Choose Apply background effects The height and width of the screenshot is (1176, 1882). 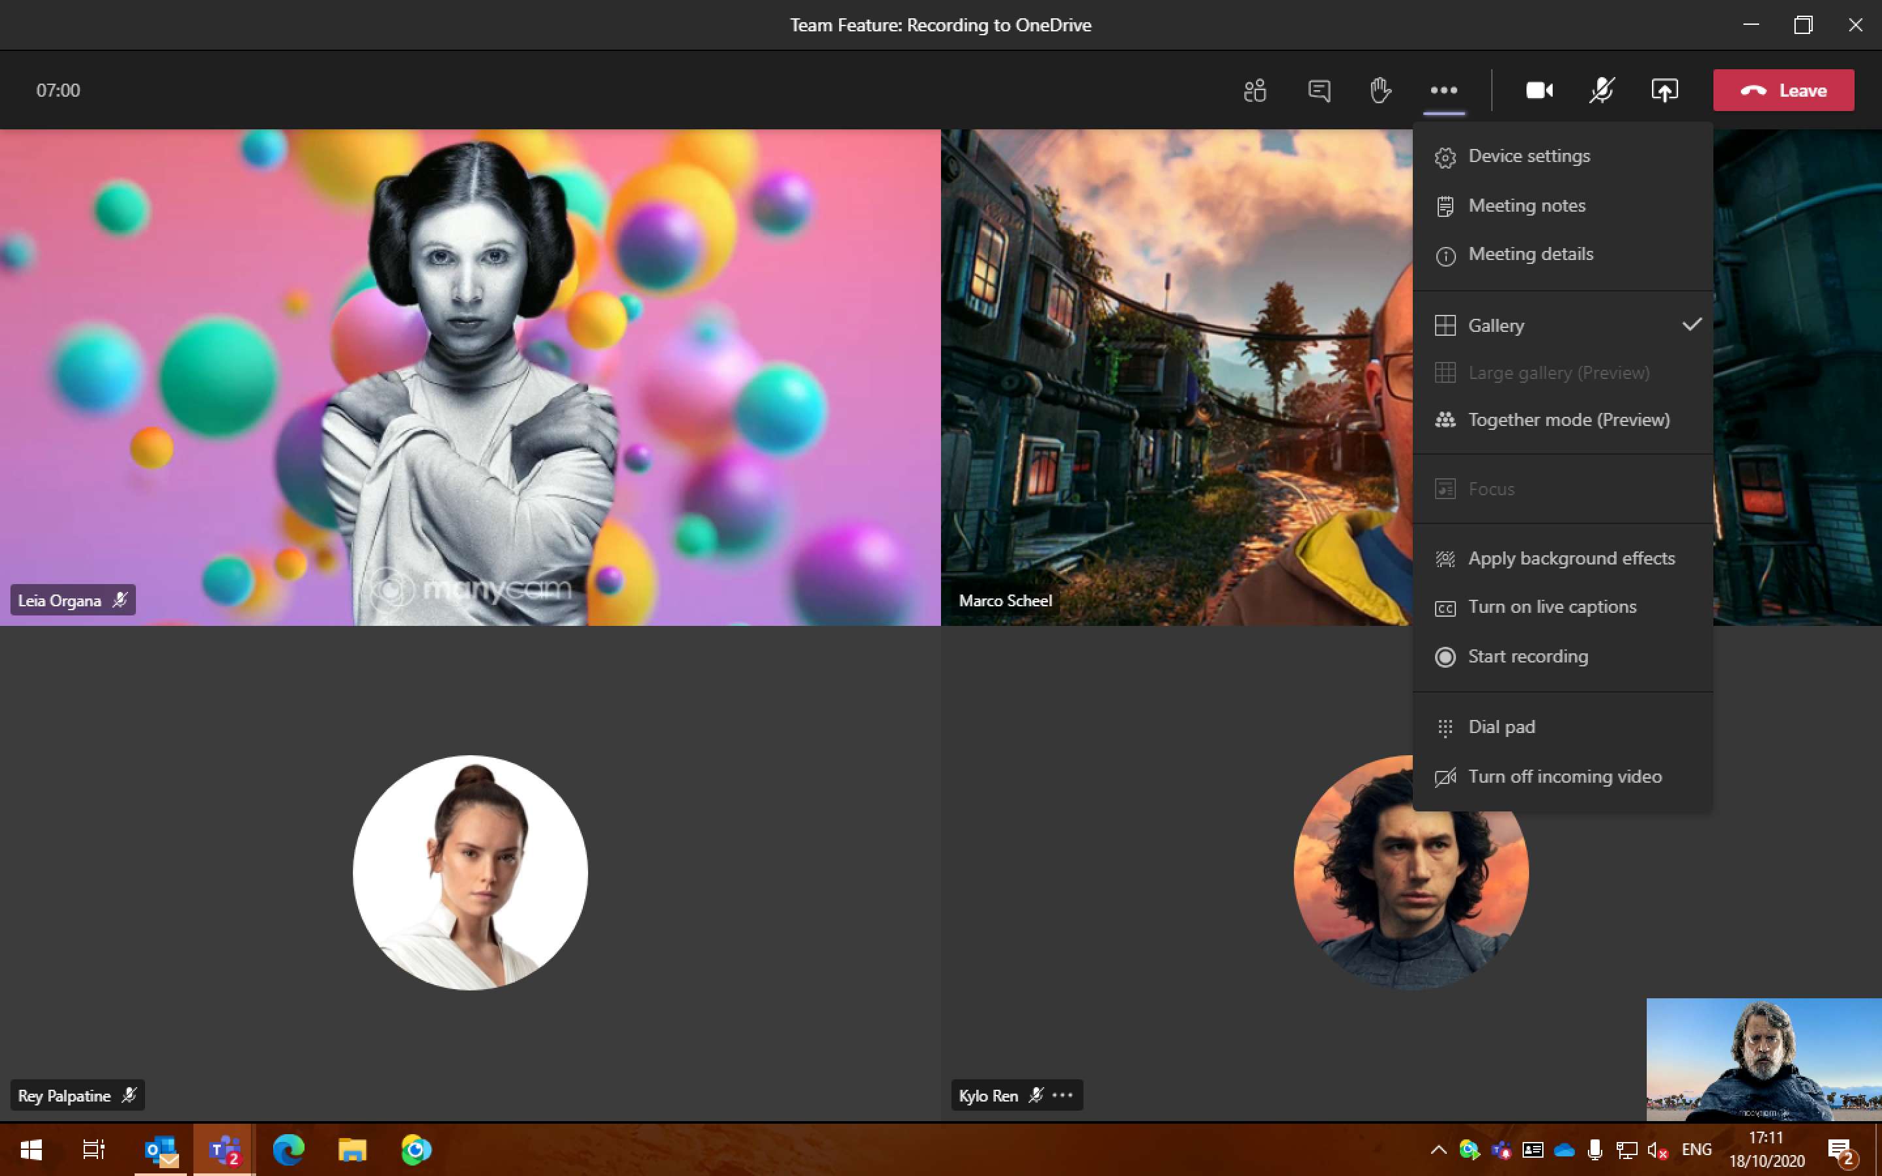click(x=1562, y=559)
